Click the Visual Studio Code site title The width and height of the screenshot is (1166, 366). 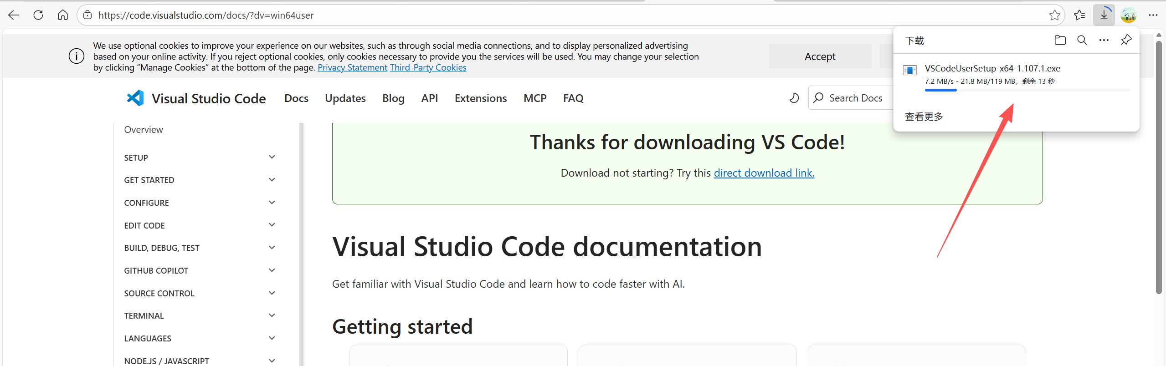(209, 98)
